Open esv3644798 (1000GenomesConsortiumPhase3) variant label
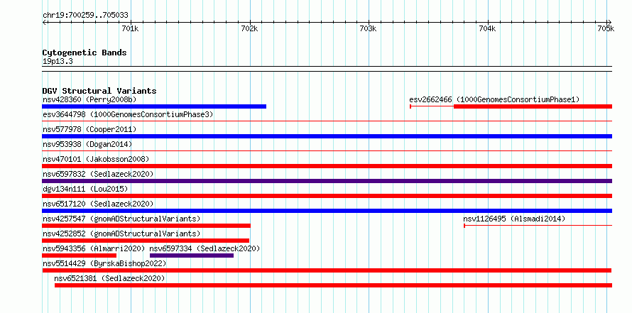Image resolution: width=632 pixels, height=313 pixels. [x=128, y=115]
